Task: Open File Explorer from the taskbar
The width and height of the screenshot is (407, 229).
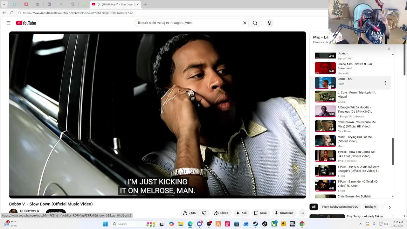Action: coord(181,224)
